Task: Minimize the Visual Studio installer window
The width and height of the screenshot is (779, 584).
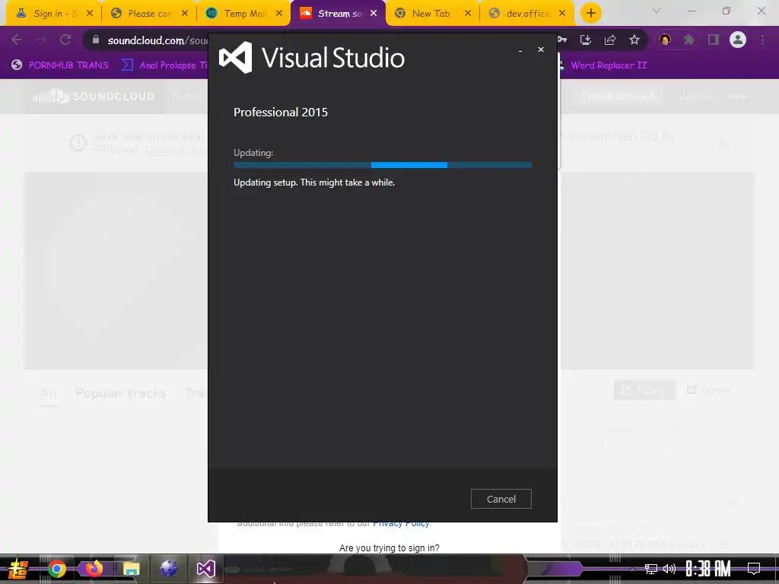Action: 520,49
